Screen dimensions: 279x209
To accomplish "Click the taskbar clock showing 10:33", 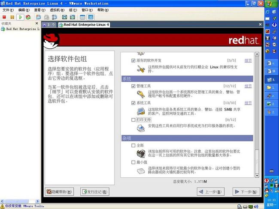I will point(271,200).
